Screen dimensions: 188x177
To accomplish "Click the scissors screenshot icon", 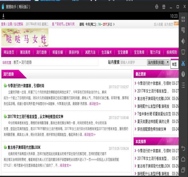I will [183, 63].
